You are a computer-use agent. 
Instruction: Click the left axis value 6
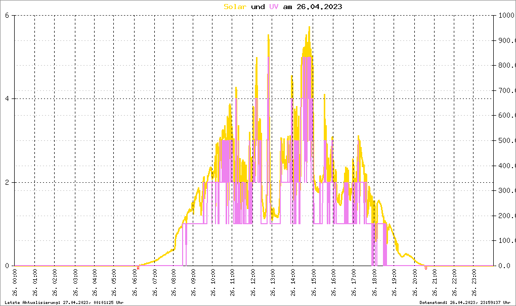tap(7, 15)
